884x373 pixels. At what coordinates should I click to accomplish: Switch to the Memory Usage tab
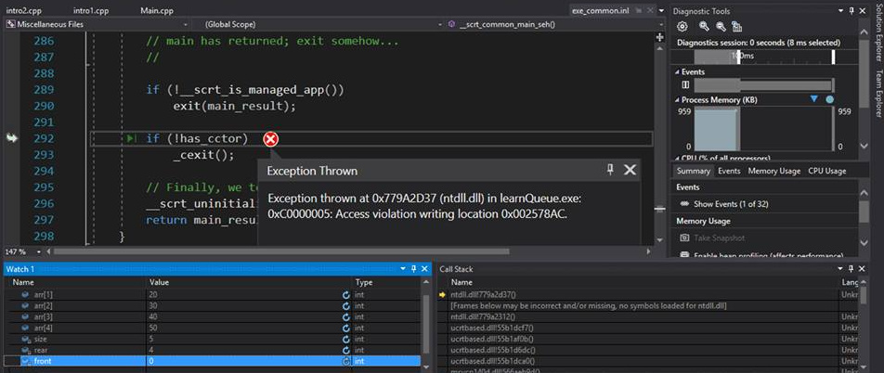773,171
